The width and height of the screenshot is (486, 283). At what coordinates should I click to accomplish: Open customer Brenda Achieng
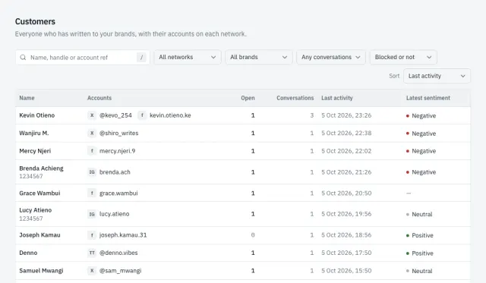(x=41, y=168)
